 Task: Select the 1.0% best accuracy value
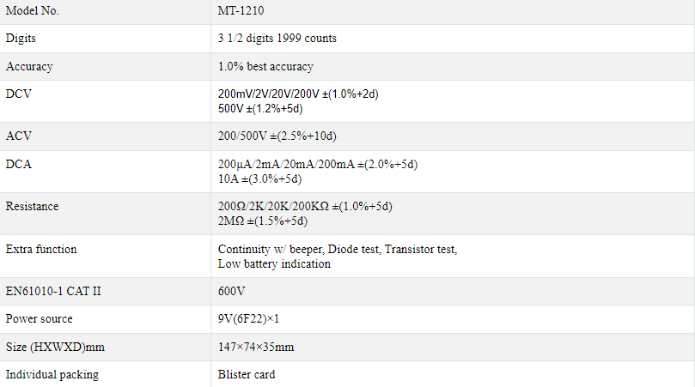(x=265, y=66)
